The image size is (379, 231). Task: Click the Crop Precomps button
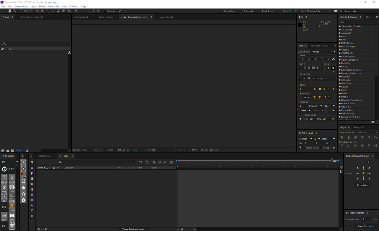tap(365, 226)
